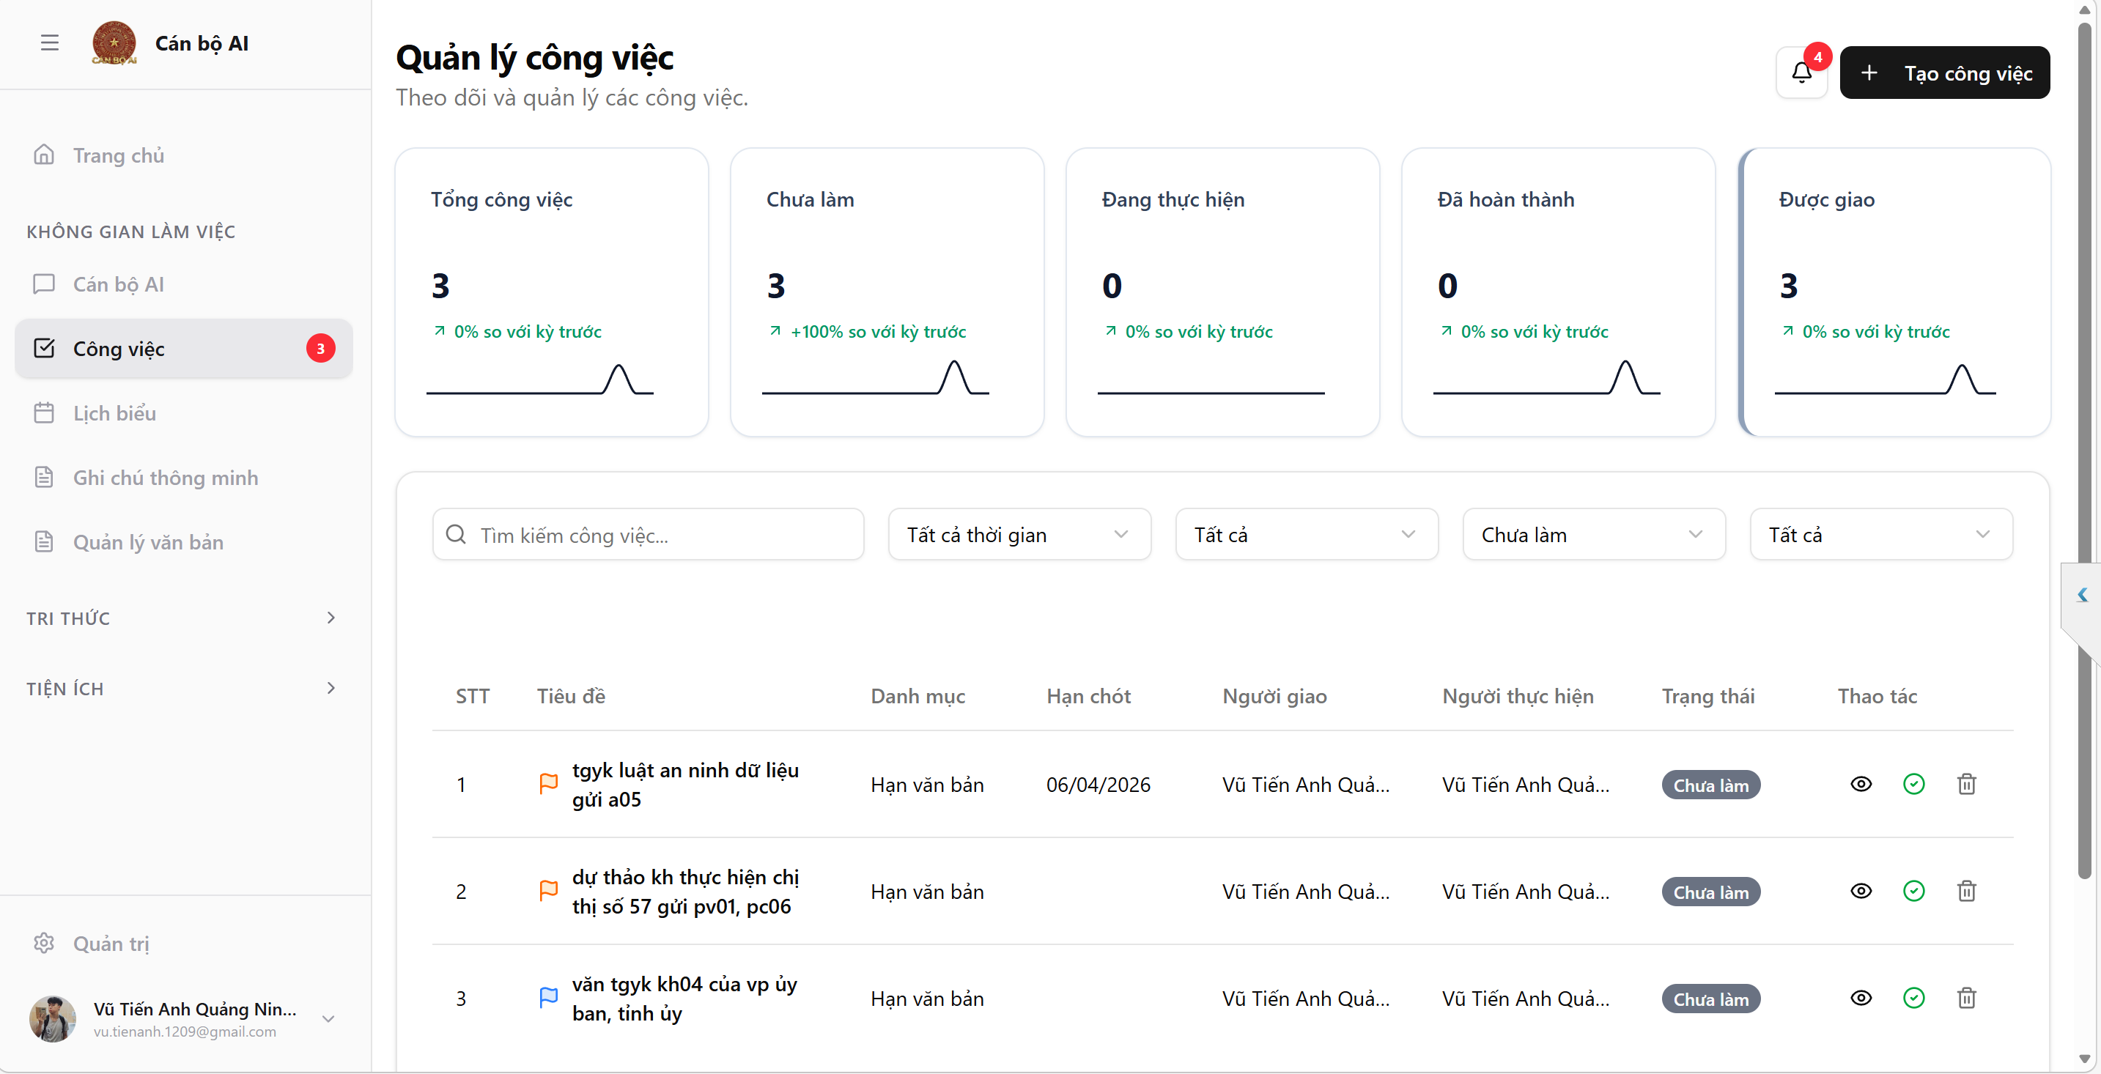Click the Tìm kiếm công việc search field
2101x1074 pixels.
click(x=648, y=534)
